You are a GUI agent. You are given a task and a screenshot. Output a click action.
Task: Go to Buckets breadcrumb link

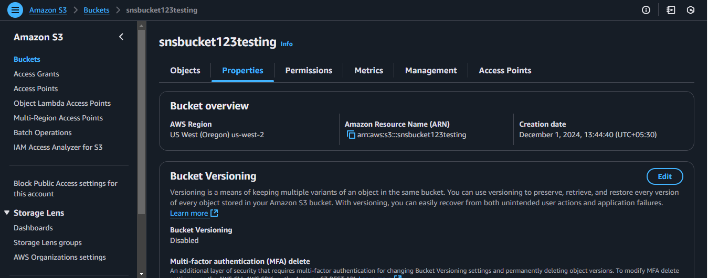(x=97, y=10)
